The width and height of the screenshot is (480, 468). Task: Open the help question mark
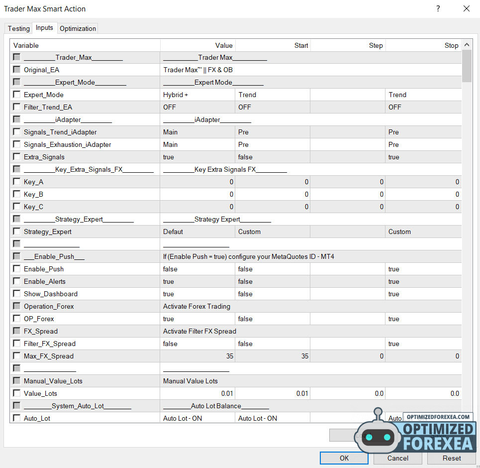pos(438,8)
